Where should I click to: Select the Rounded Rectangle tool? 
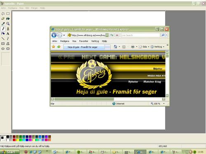click(8, 49)
